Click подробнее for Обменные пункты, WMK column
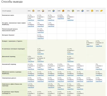 point(80,75)
